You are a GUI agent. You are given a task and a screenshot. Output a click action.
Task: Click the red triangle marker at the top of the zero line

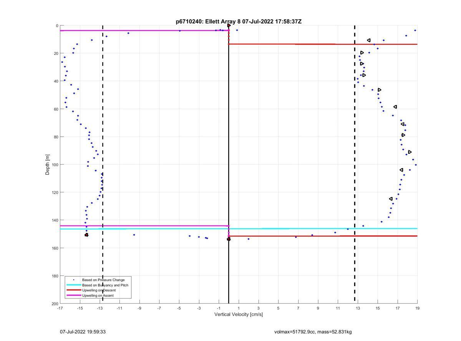click(229, 26)
